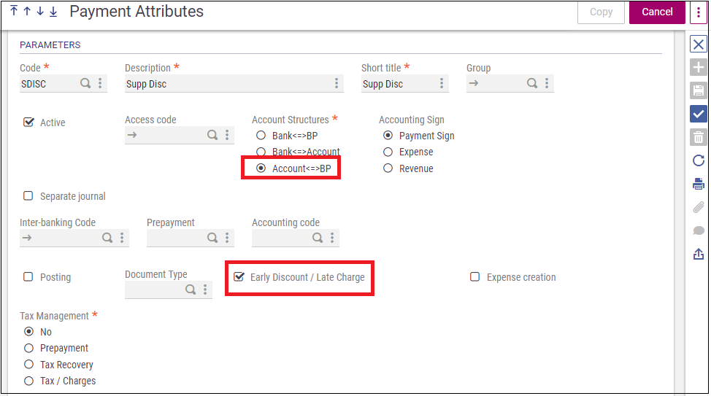Open the header three-dot menu beside Cancel
711x396 pixels.
pyautogui.click(x=699, y=12)
